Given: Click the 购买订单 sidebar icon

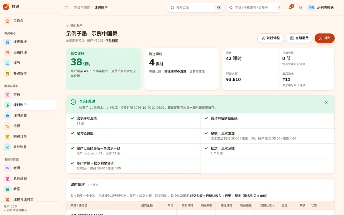Looking at the screenshot, I should tap(8, 137).
